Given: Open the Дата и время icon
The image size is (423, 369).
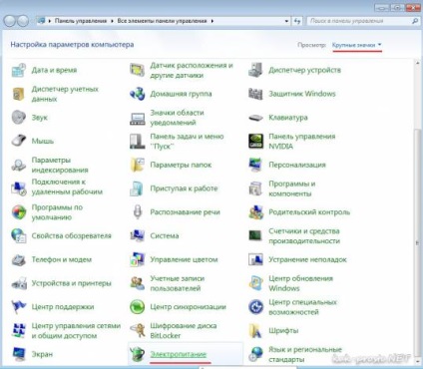Looking at the screenshot, I should (x=19, y=70).
